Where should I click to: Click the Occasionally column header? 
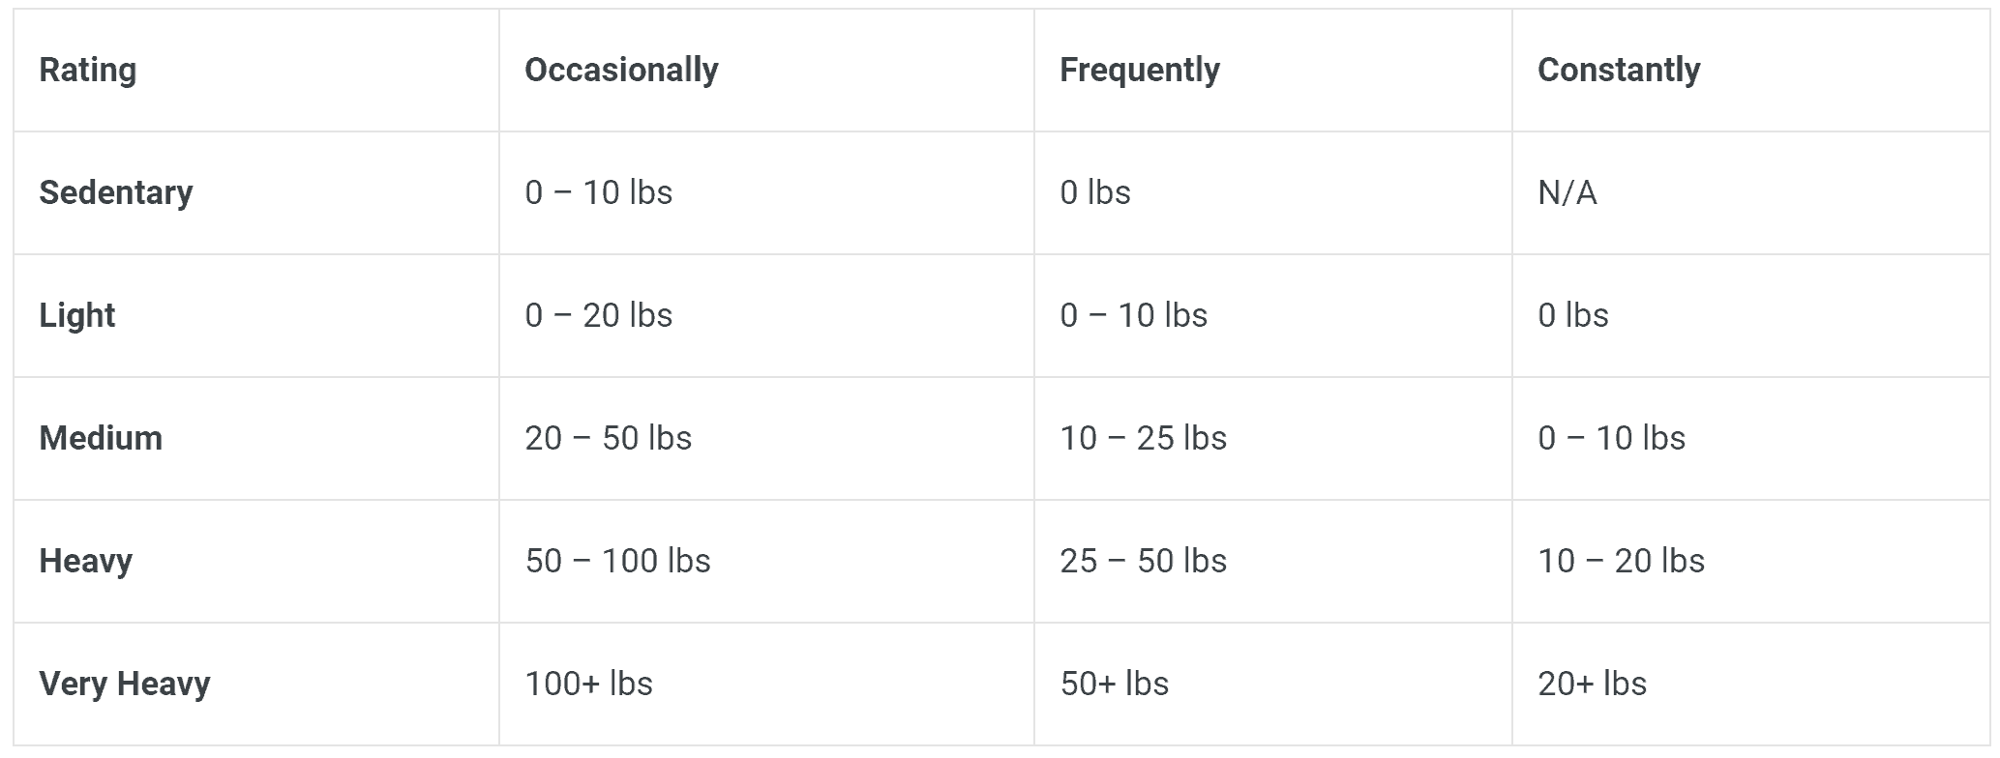[621, 70]
